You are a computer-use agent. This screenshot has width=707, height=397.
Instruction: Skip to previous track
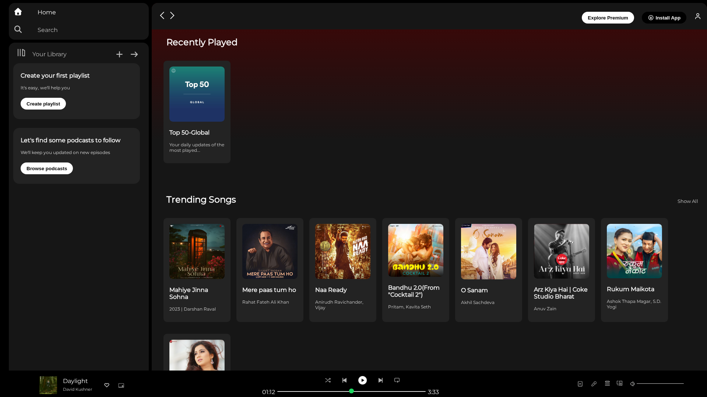pos(344,380)
